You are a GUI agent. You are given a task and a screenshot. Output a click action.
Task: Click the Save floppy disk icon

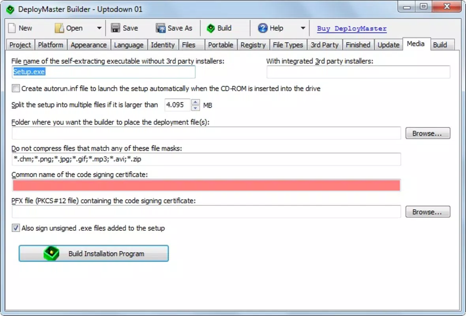pyautogui.click(x=115, y=28)
